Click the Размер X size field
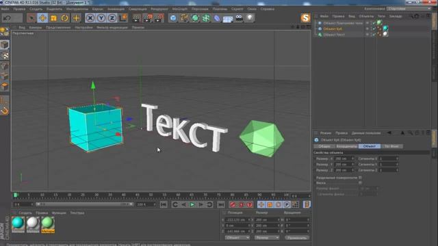Screen dimensions: 438x246 [x=344, y=159]
